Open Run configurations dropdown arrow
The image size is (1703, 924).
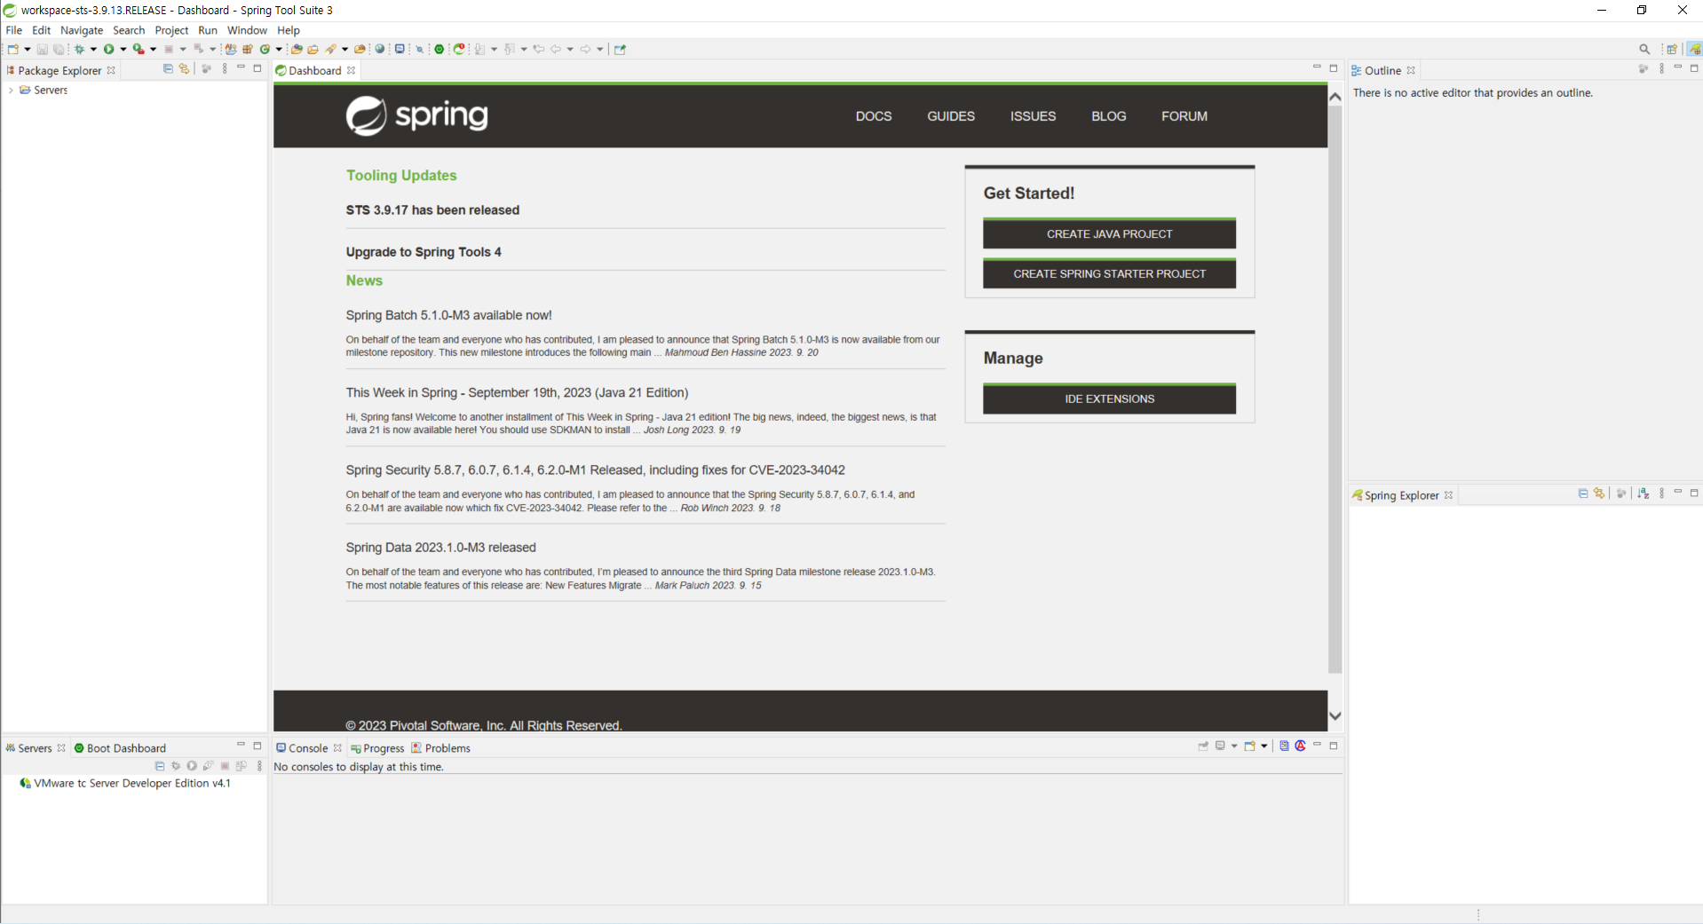point(123,49)
